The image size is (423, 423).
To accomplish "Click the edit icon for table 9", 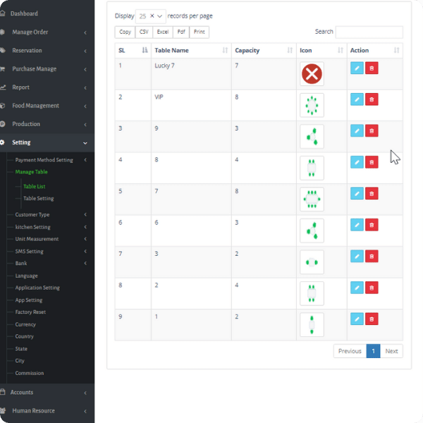I will [357, 130].
